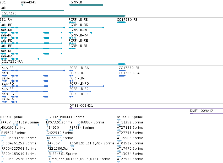Click the PGRP-LB-RE transcript label
The height and width of the screenshot is (163, 223).
click(x=78, y=41)
